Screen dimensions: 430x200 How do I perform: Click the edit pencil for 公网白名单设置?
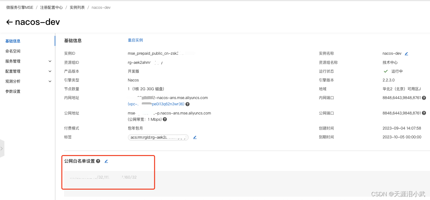pos(106,161)
